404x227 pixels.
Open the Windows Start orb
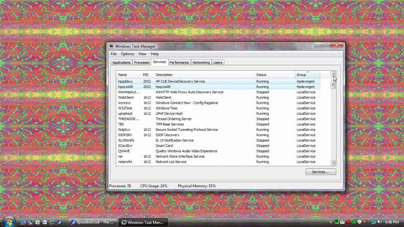pyautogui.click(x=9, y=221)
